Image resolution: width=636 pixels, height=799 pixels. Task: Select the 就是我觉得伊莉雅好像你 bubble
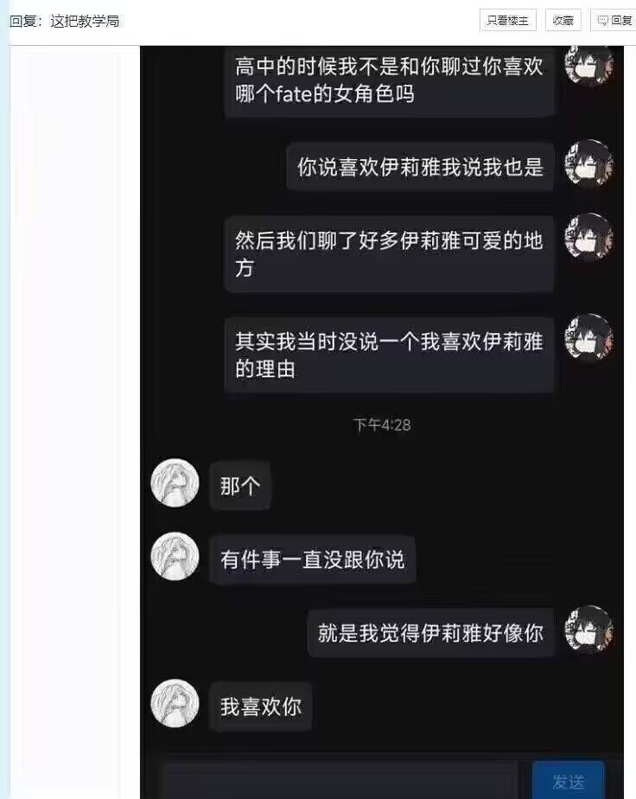[431, 633]
